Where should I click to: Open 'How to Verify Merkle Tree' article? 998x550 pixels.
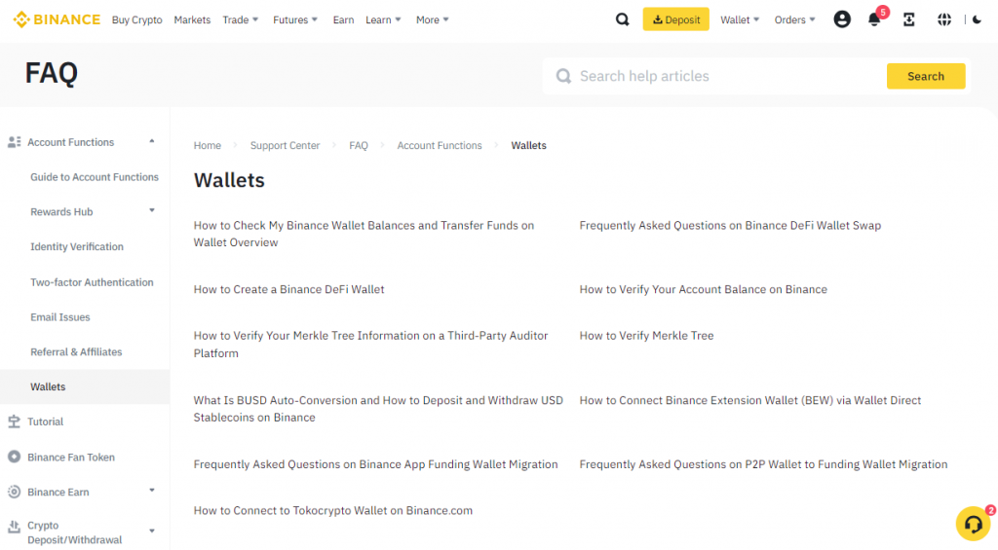[646, 336]
